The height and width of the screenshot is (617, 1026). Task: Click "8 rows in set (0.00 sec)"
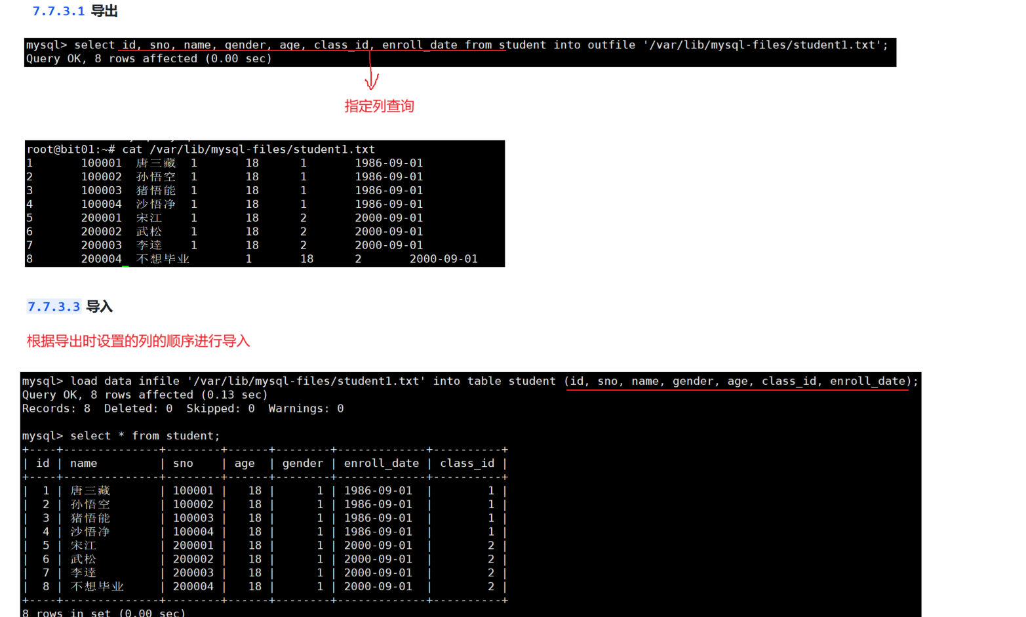click(x=104, y=613)
